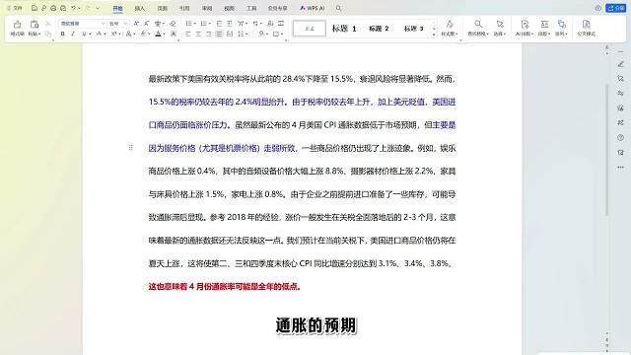
Task: Click the vertical document scrollbar thumb
Action: coord(607,150)
